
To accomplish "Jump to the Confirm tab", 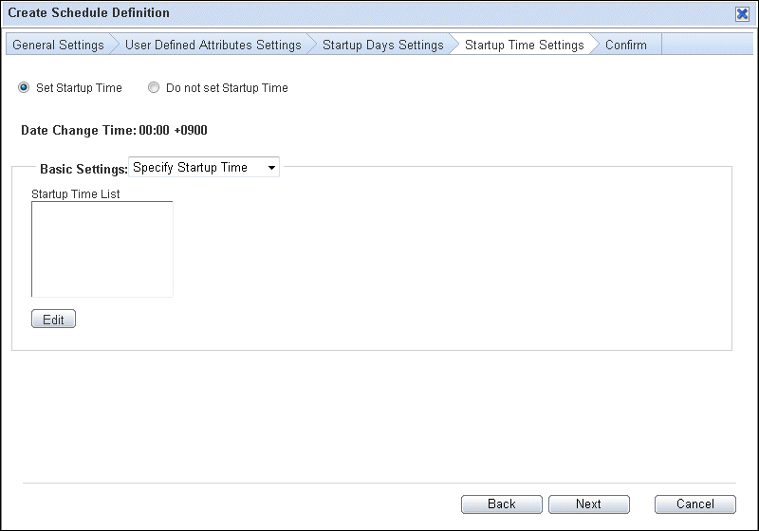I will (626, 45).
